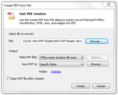118x95 pixels.
Task: Follow the Desktop folder link
Action: 56,72
